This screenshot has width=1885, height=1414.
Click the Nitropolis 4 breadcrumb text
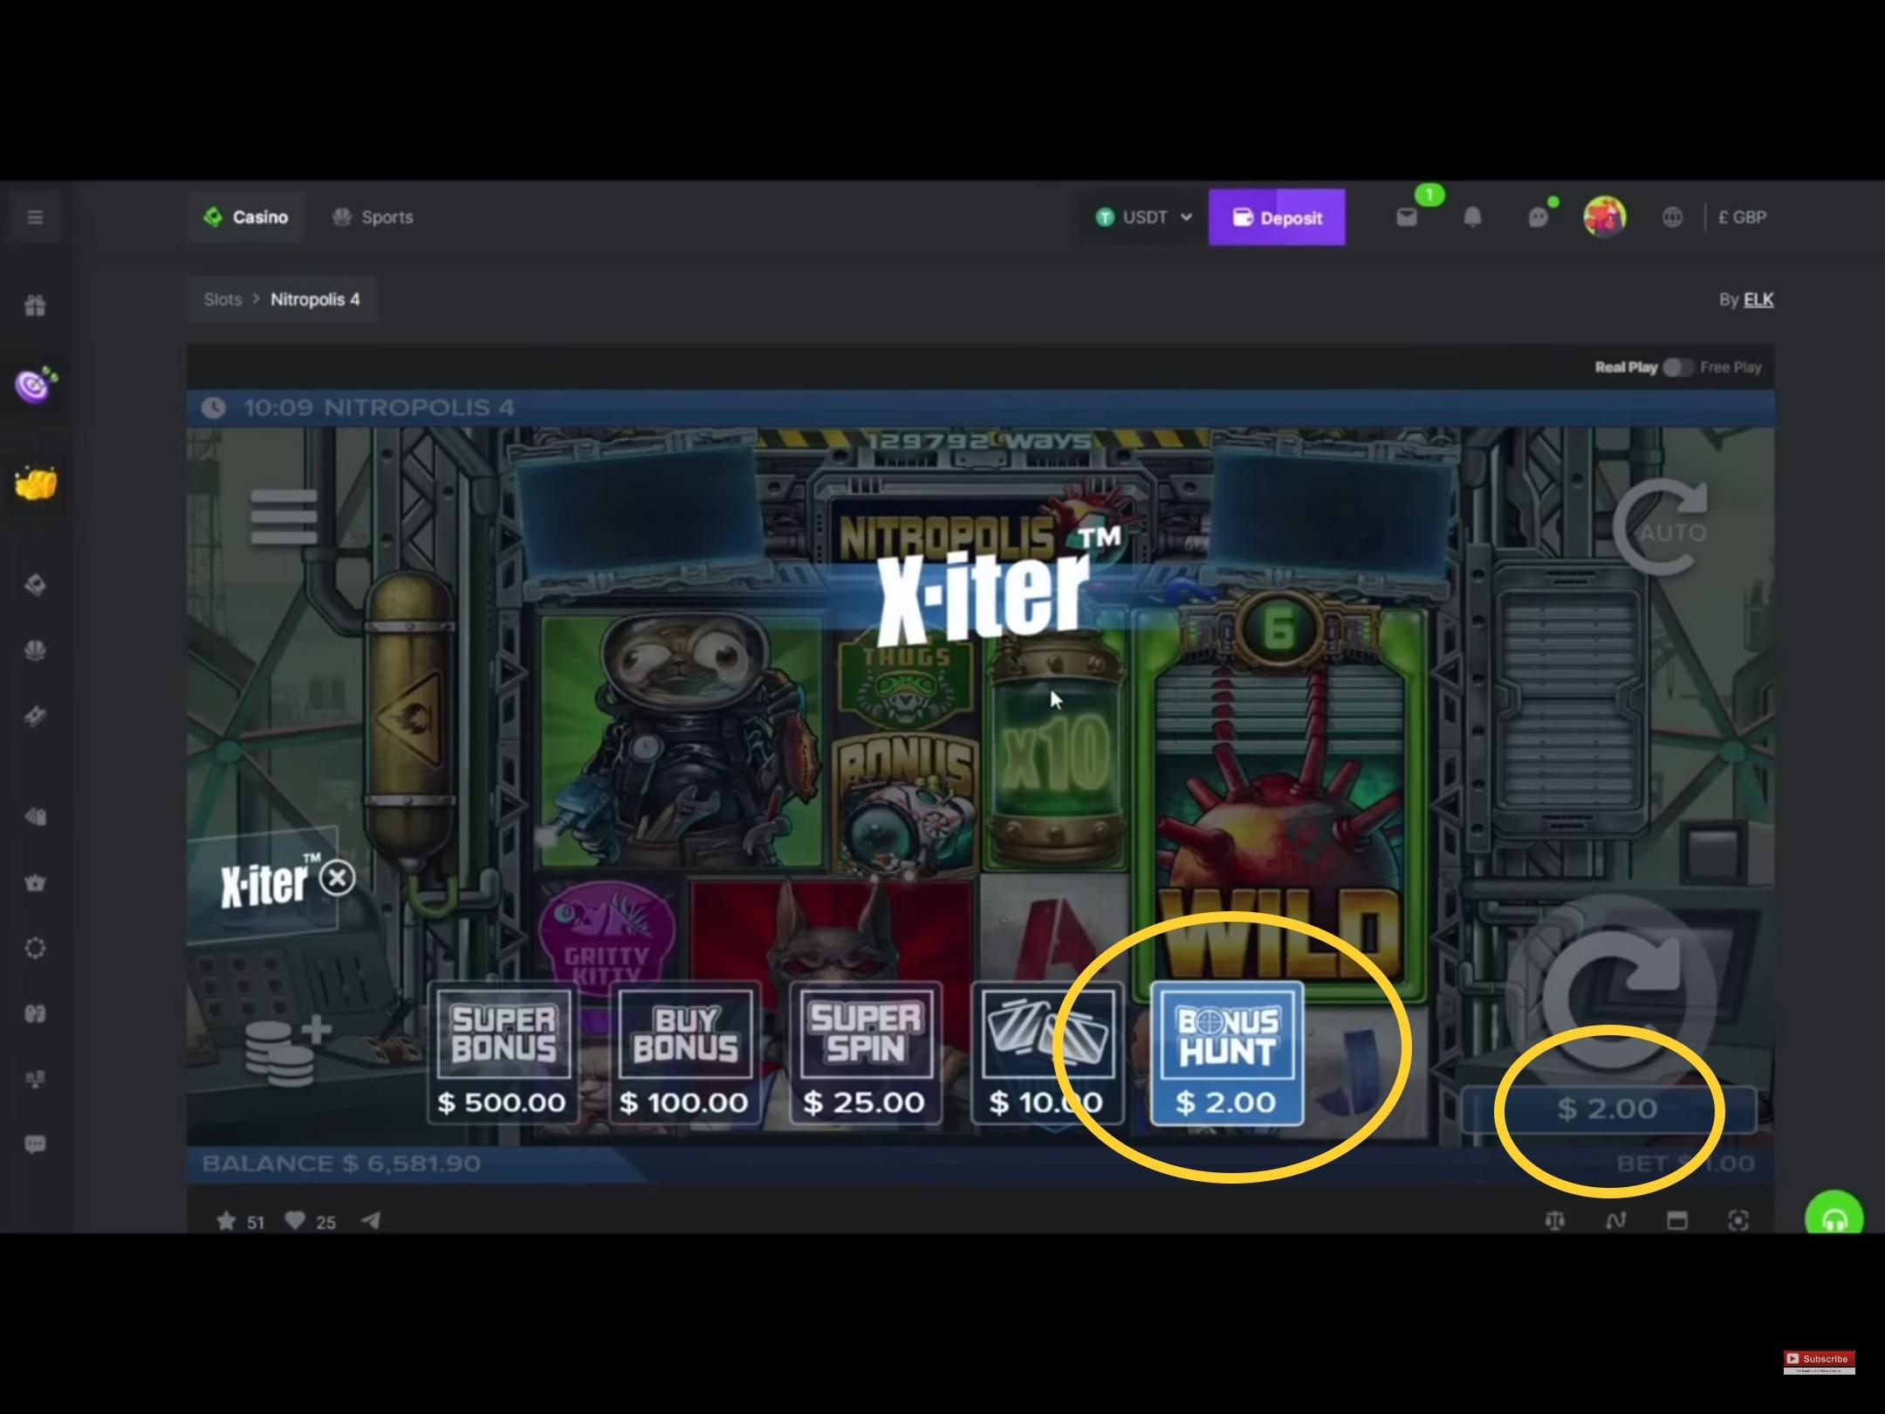click(315, 299)
